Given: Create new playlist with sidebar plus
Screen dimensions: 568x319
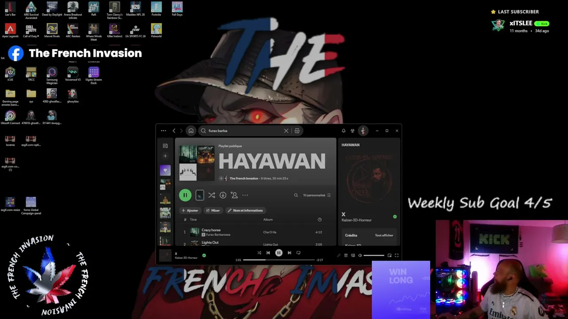Looking at the screenshot, I should click(x=165, y=156).
